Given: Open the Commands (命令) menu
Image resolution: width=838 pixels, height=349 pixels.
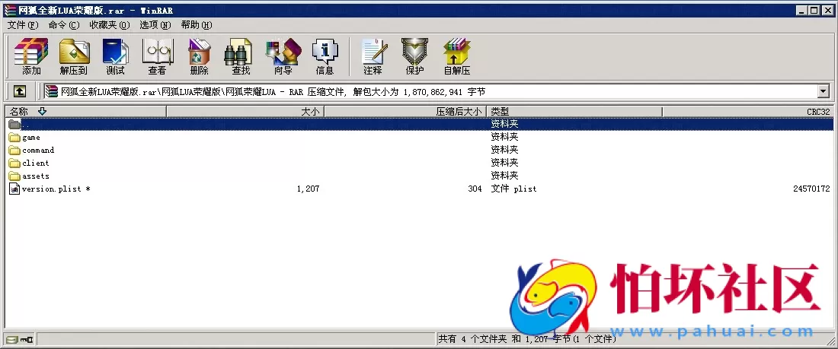Looking at the screenshot, I should coord(63,25).
